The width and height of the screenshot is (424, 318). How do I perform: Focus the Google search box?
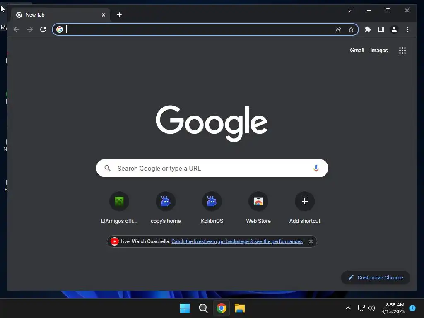212,168
